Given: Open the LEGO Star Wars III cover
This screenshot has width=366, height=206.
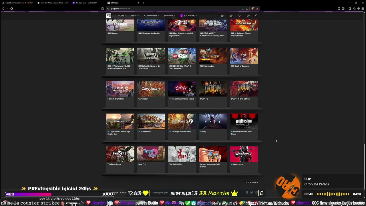Looking at the screenshot, I should tap(182, 56).
